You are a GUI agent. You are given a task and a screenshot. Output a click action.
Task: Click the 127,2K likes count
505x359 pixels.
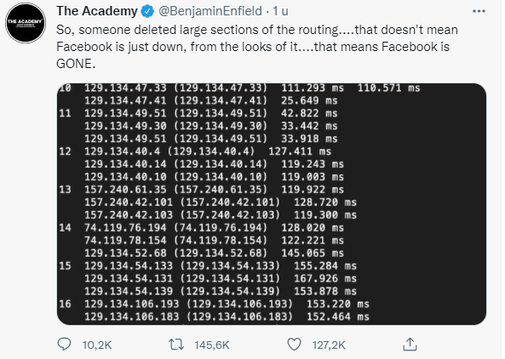point(329,345)
